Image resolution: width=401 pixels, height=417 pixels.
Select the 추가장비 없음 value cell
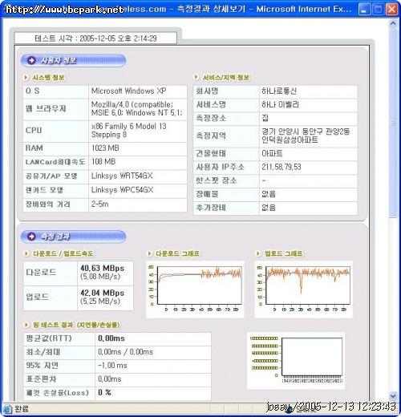pyautogui.click(x=308, y=208)
